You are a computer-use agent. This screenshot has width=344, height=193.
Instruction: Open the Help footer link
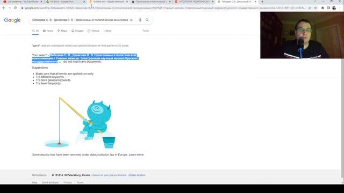34,182
